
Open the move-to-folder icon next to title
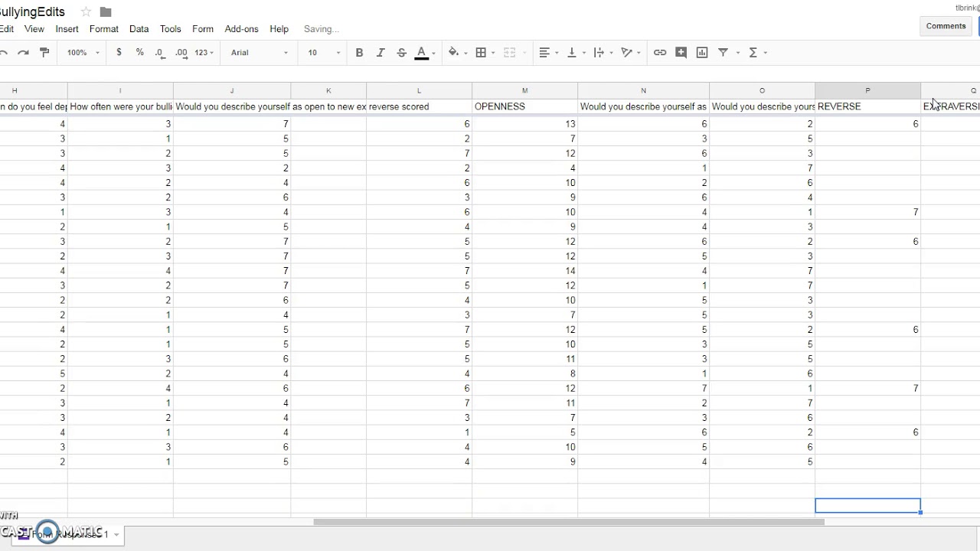(x=106, y=12)
